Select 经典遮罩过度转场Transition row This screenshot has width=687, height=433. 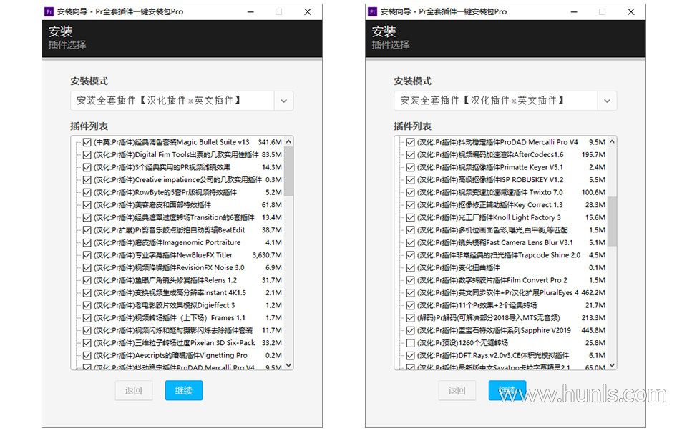tap(182, 217)
